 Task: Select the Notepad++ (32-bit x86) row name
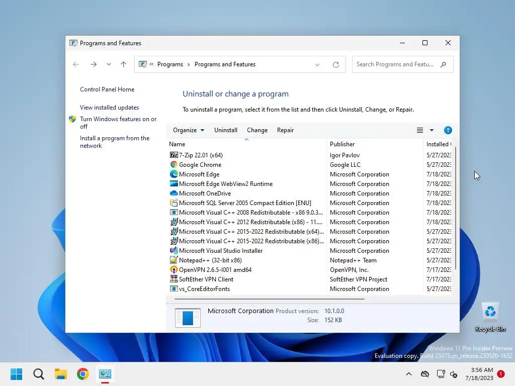point(210,260)
